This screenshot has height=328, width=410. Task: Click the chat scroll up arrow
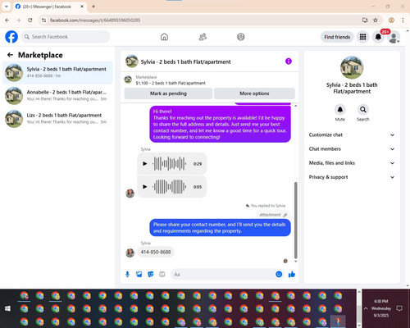pos(295,106)
